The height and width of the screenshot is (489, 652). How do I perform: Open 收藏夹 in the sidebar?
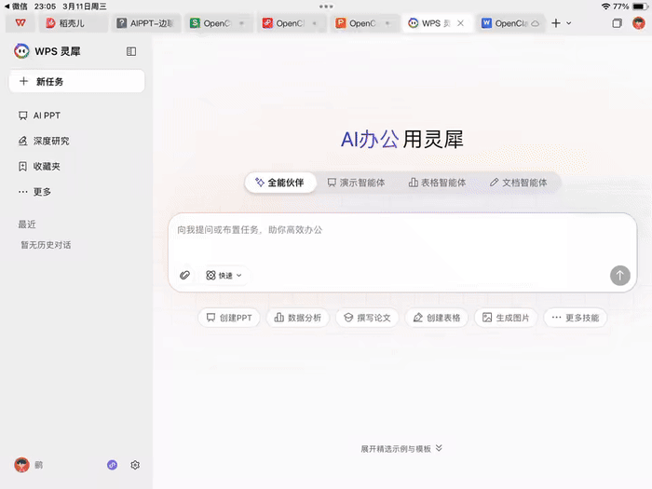point(39,167)
